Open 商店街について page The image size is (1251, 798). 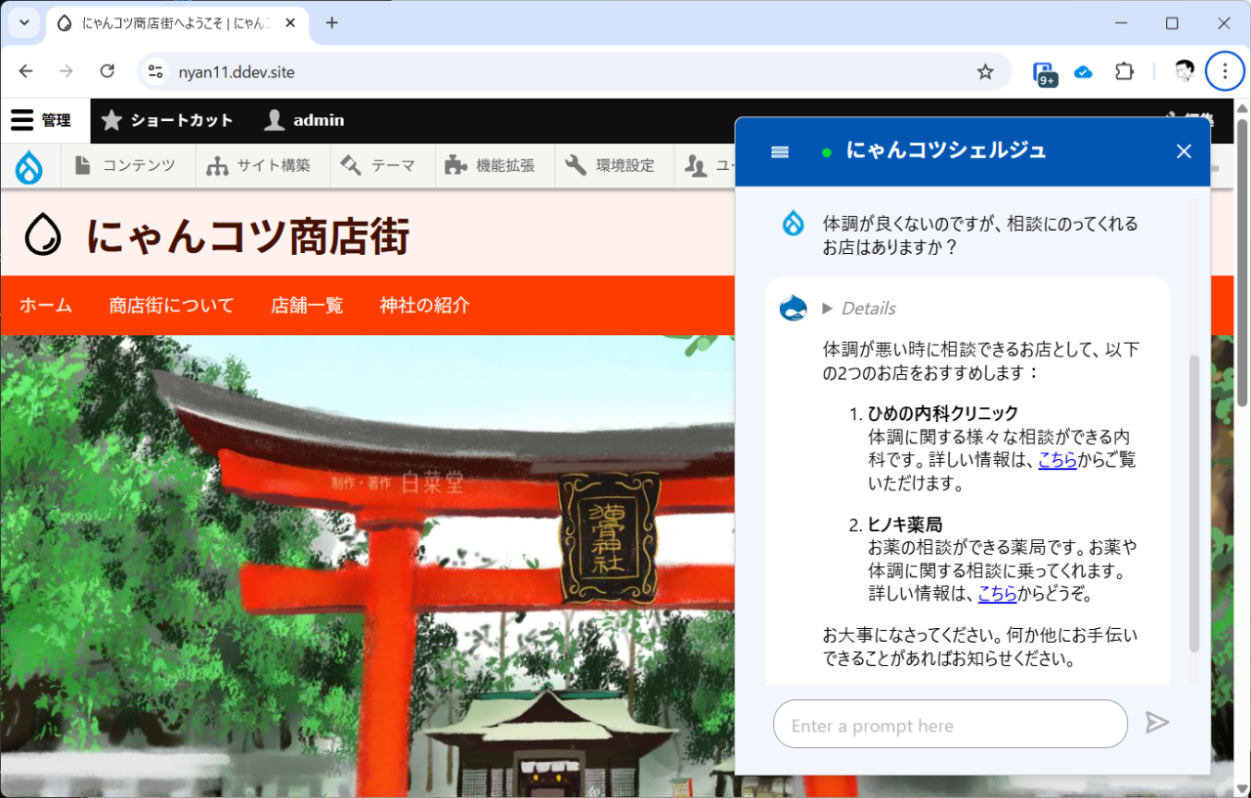pyautogui.click(x=172, y=306)
